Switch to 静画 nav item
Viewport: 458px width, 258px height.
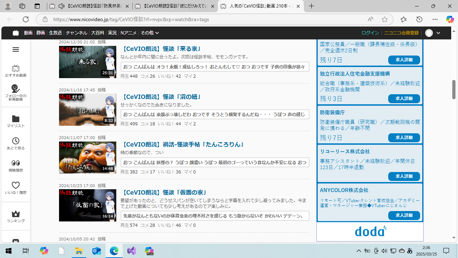click(41, 33)
